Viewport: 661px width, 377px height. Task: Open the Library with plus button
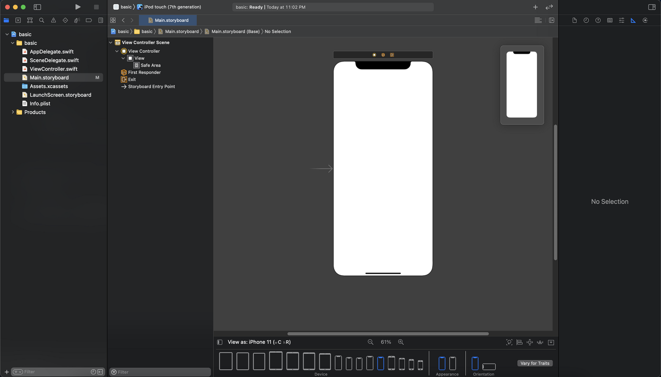[x=536, y=7]
